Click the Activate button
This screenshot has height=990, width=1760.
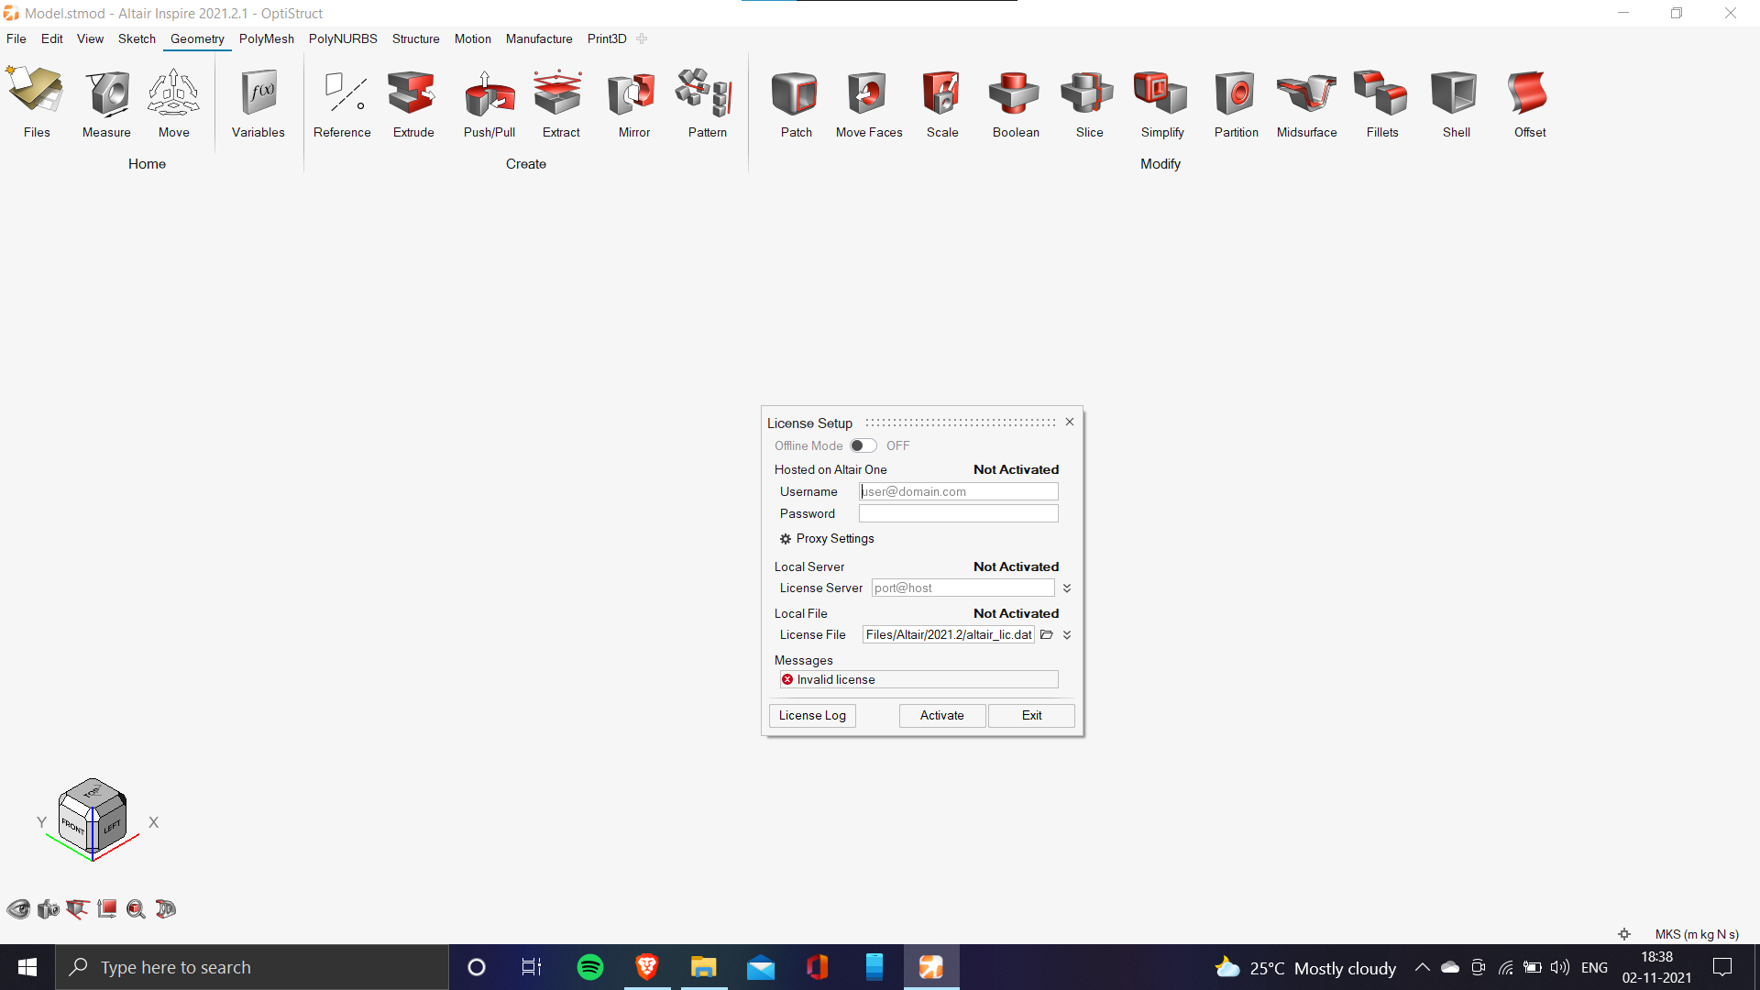(941, 715)
